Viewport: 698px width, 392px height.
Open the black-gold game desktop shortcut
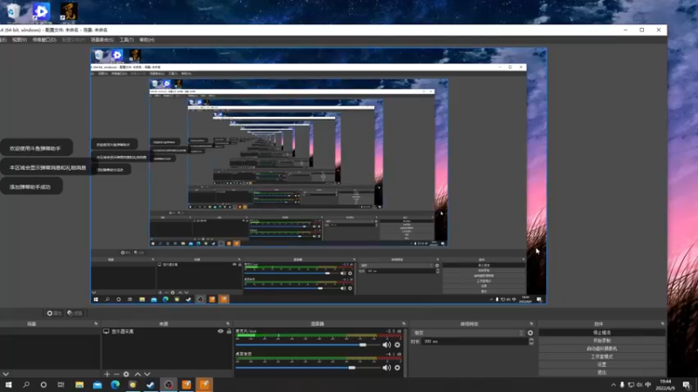click(69, 12)
